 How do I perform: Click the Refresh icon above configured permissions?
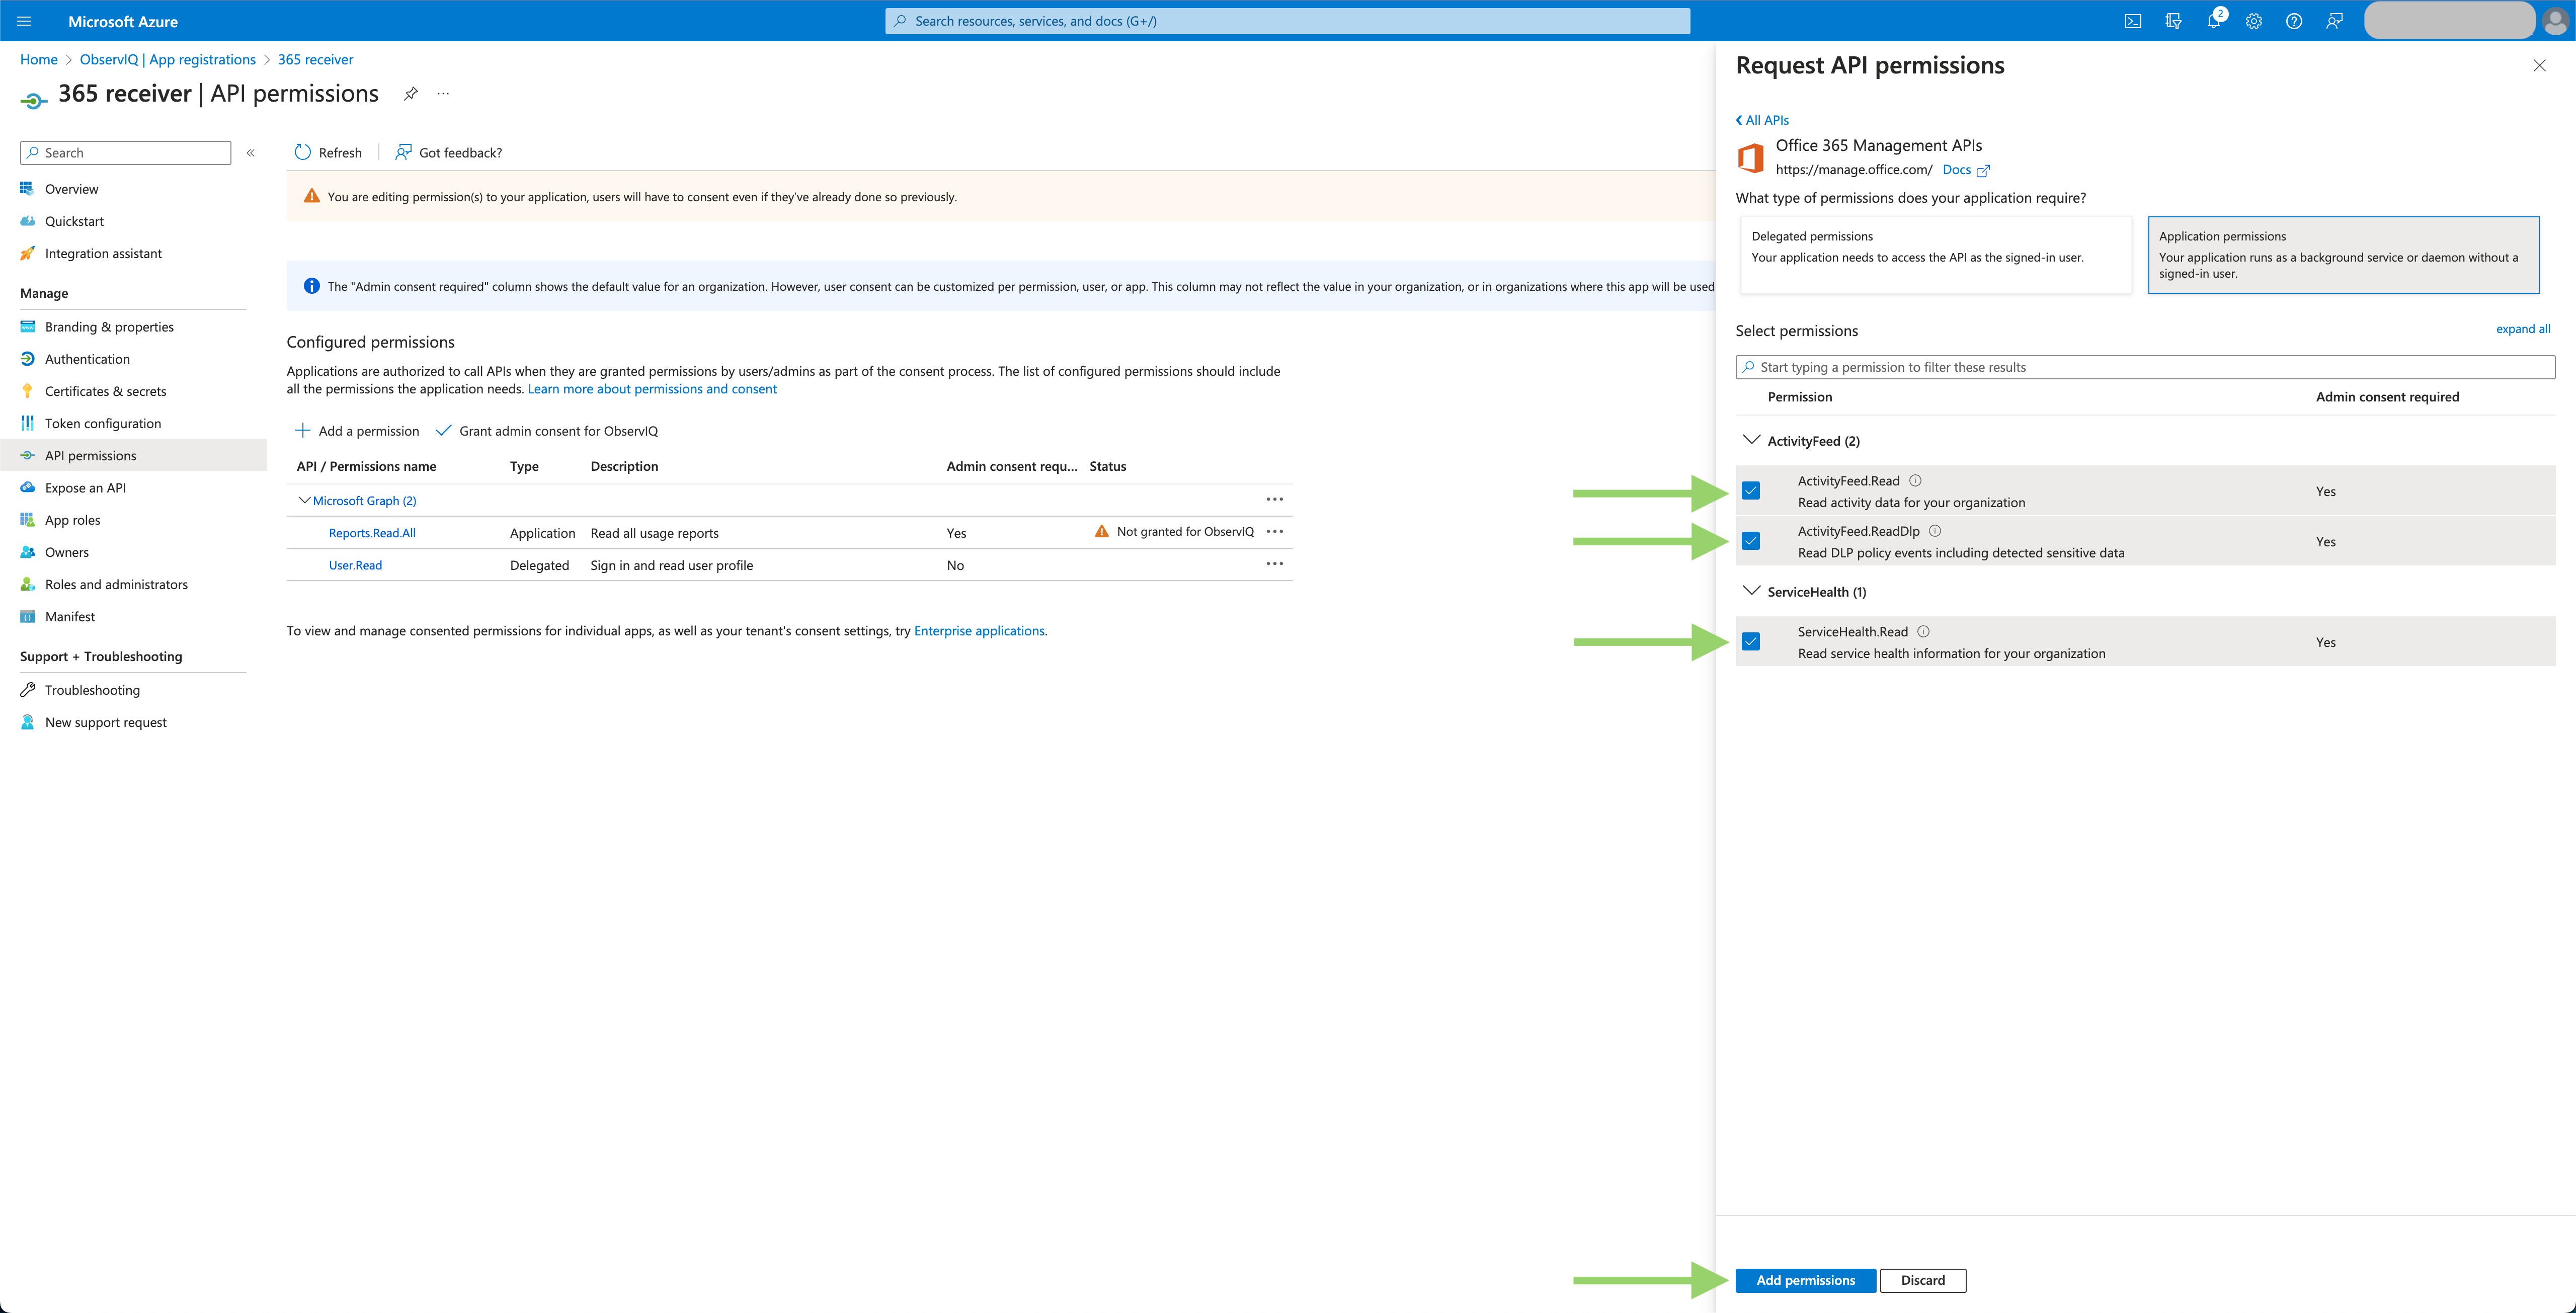(x=303, y=152)
